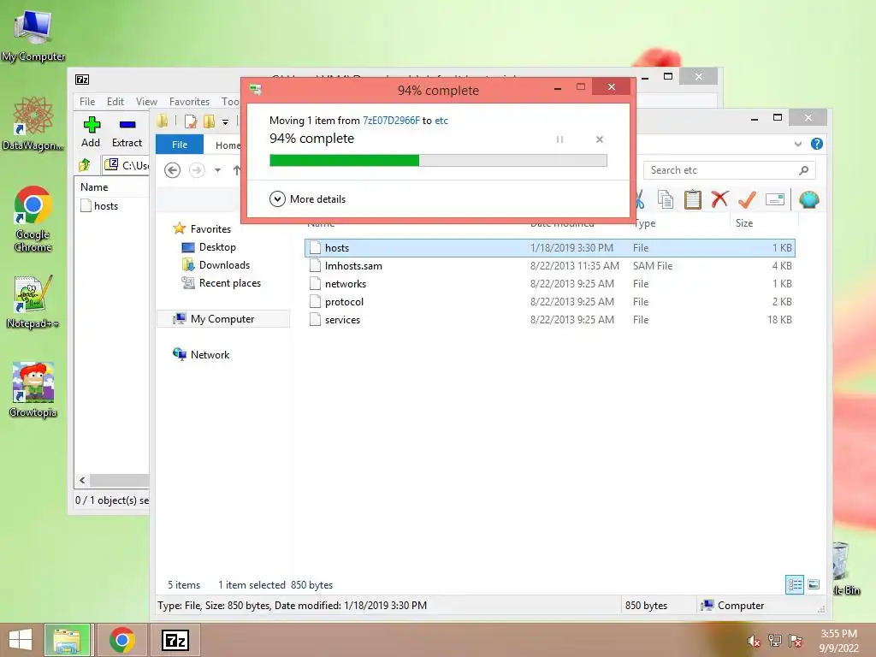Viewport: 876px width, 657px height.
Task: Select the services file
Action: pos(550,319)
